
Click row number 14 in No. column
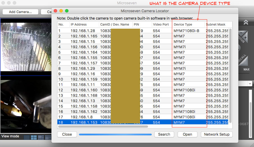click(61, 101)
